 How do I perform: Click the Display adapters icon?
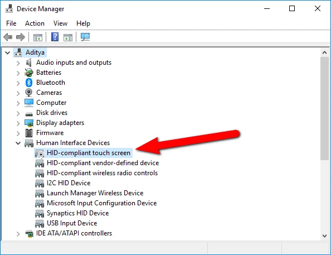pyautogui.click(x=29, y=123)
